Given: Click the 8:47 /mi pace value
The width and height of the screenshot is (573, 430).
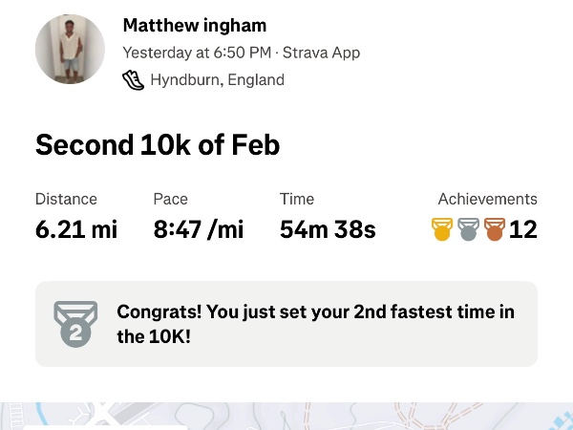Looking at the screenshot, I should coord(199,230).
